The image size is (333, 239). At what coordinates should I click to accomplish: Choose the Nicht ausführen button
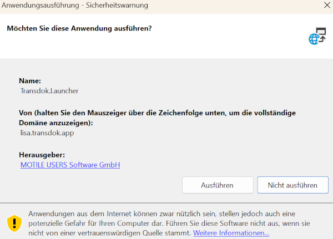tap(293, 185)
